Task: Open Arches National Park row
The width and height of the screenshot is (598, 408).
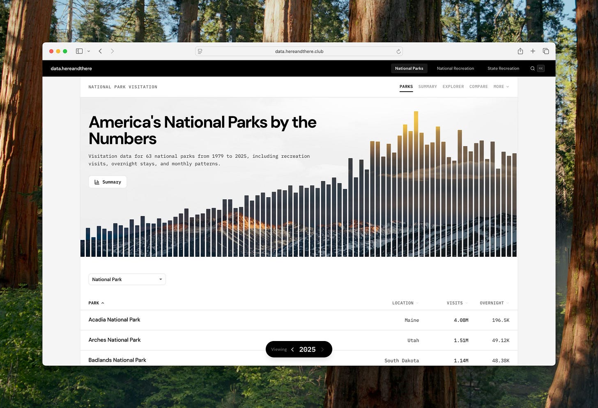Action: 299,340
